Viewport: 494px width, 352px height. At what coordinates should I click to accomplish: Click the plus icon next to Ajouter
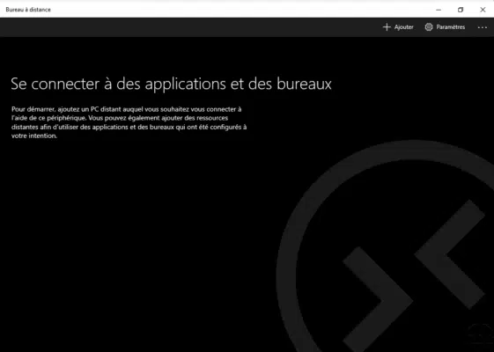click(387, 27)
